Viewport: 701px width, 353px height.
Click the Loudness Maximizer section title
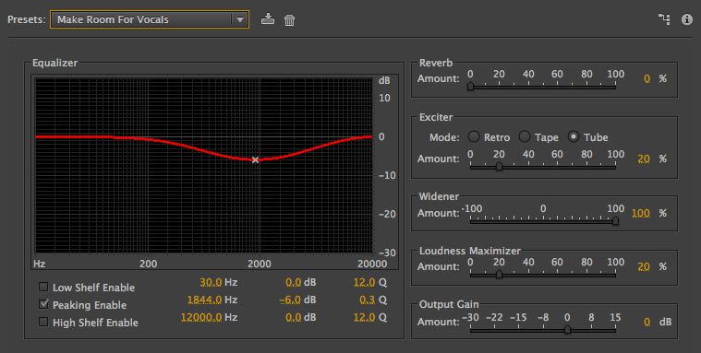coord(470,251)
